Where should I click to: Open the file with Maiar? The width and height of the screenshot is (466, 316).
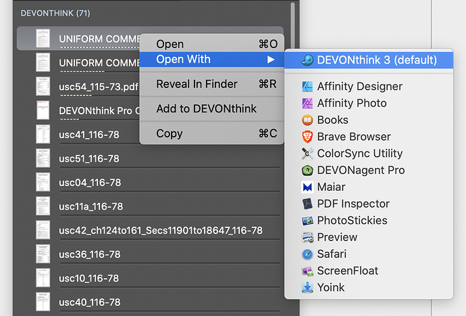point(369,187)
